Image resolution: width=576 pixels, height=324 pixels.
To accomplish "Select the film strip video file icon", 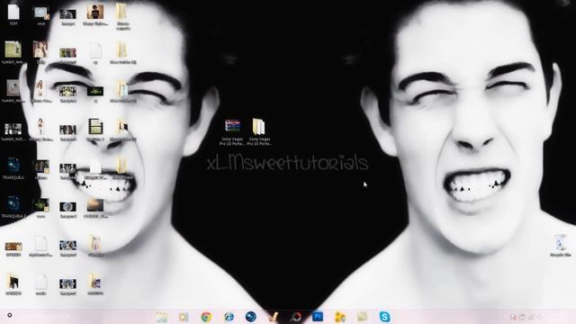I will pyautogui.click(x=95, y=127).
